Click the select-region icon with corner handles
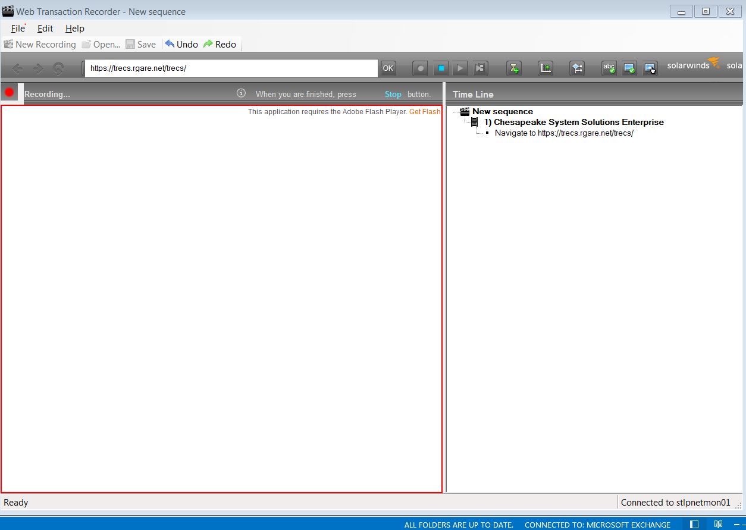Viewport: 746px width, 530px height. [x=577, y=68]
